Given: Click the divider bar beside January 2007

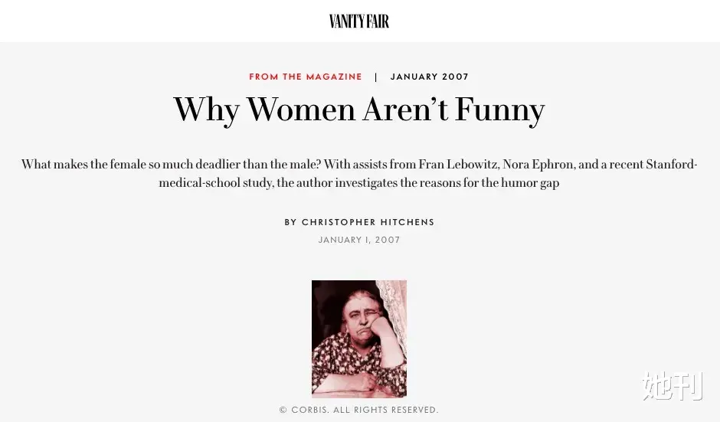Looking at the screenshot, I should point(376,77).
